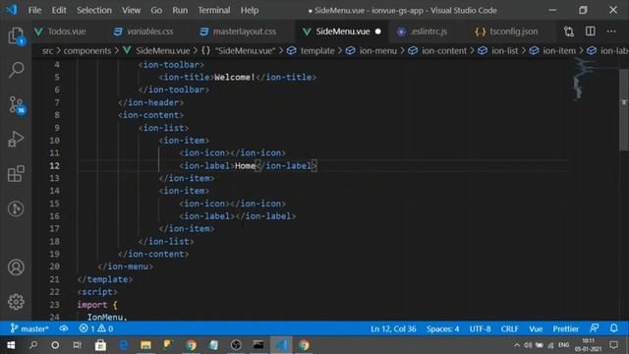Open the Run menu

click(180, 10)
